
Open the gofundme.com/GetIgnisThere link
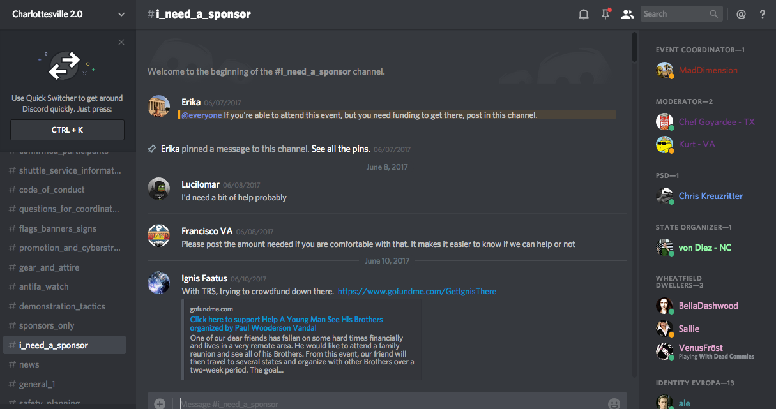(x=416, y=291)
